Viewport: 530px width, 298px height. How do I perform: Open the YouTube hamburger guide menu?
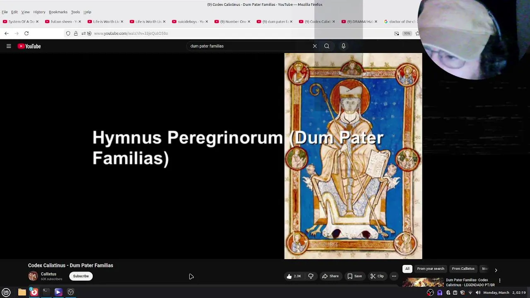click(9, 46)
